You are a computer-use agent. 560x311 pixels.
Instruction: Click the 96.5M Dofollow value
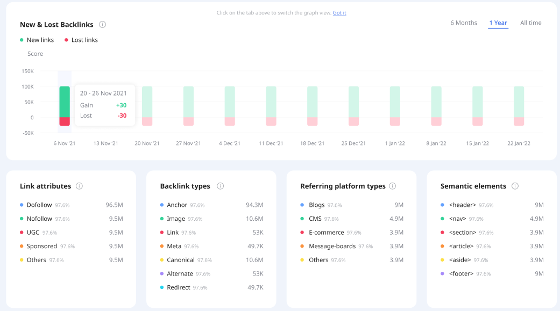tap(114, 205)
